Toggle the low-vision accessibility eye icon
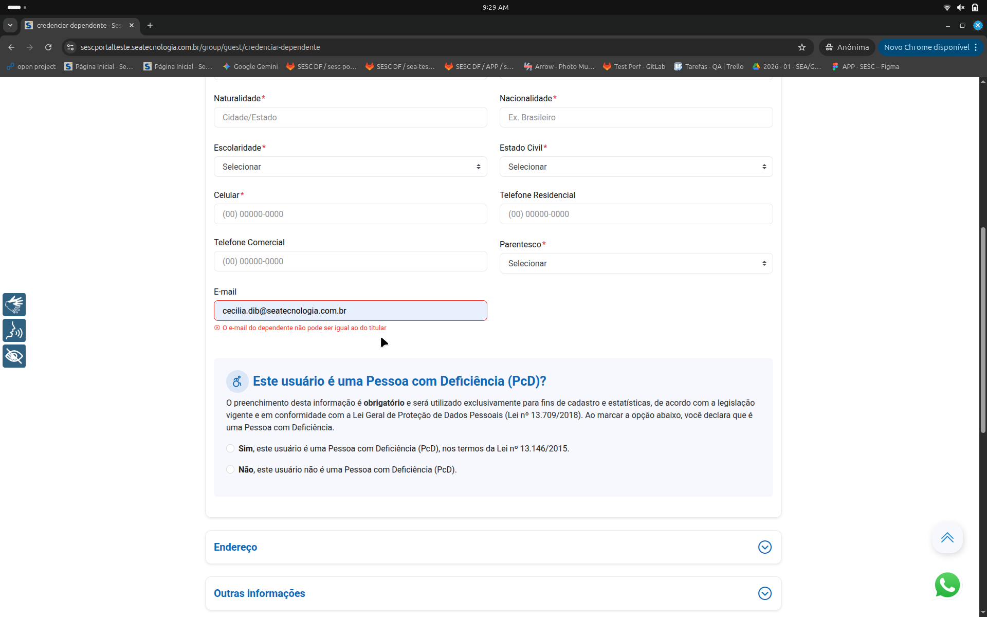Screen dimensions: 987x617 14,356
